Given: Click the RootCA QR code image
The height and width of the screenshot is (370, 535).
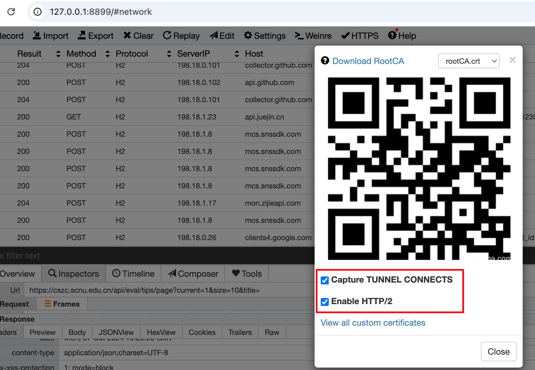Looking at the screenshot, I should (x=419, y=169).
